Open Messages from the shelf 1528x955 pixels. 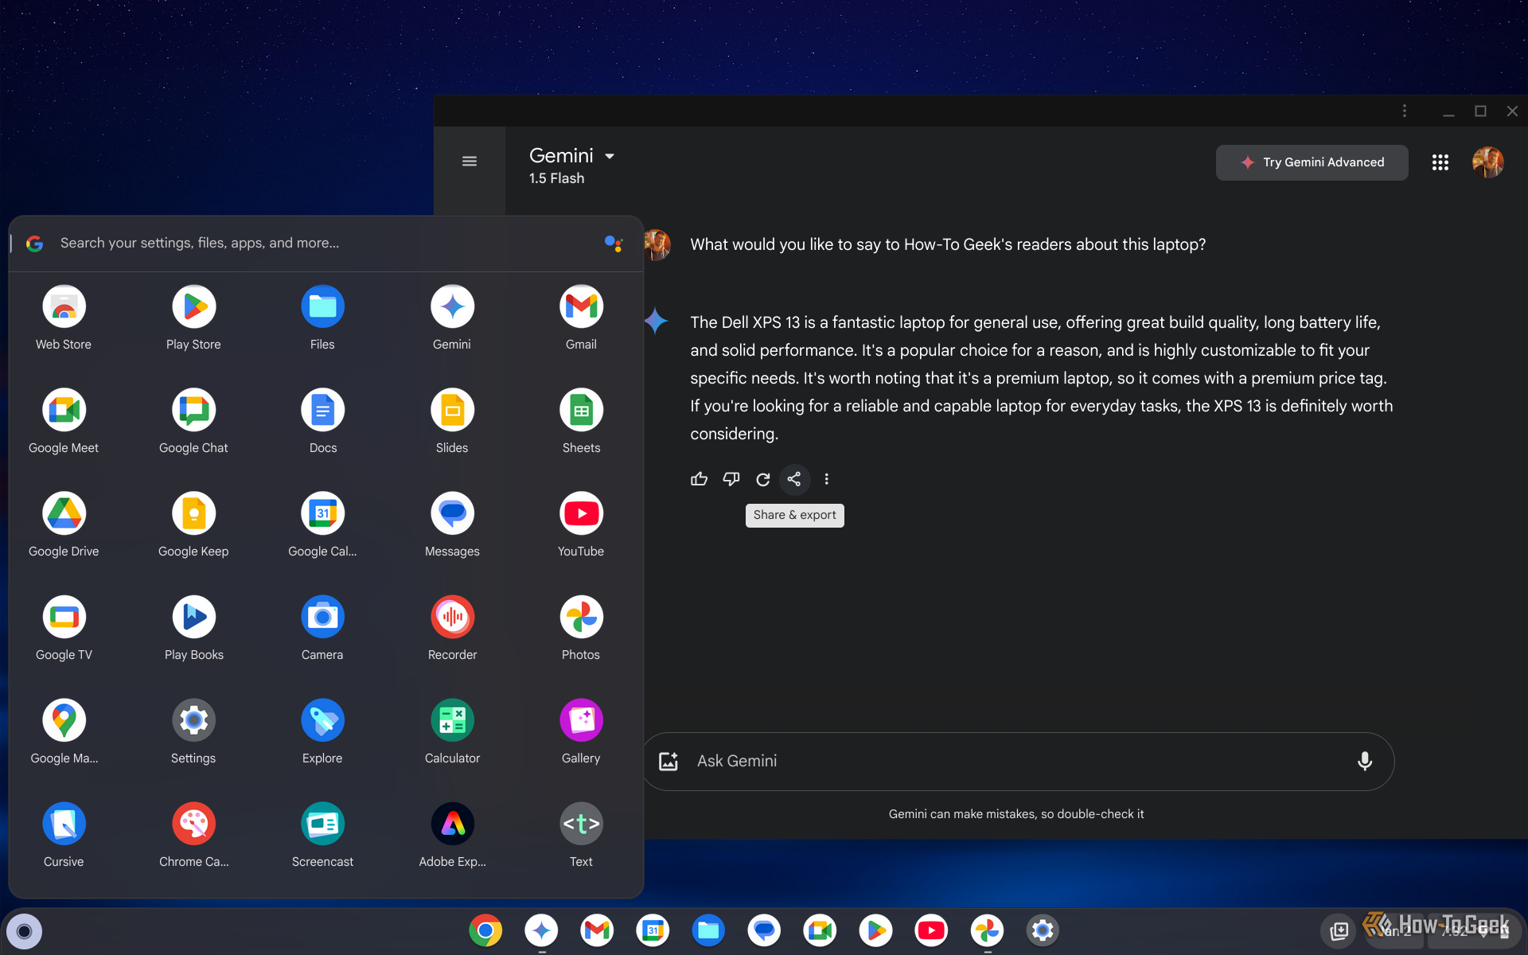764,930
